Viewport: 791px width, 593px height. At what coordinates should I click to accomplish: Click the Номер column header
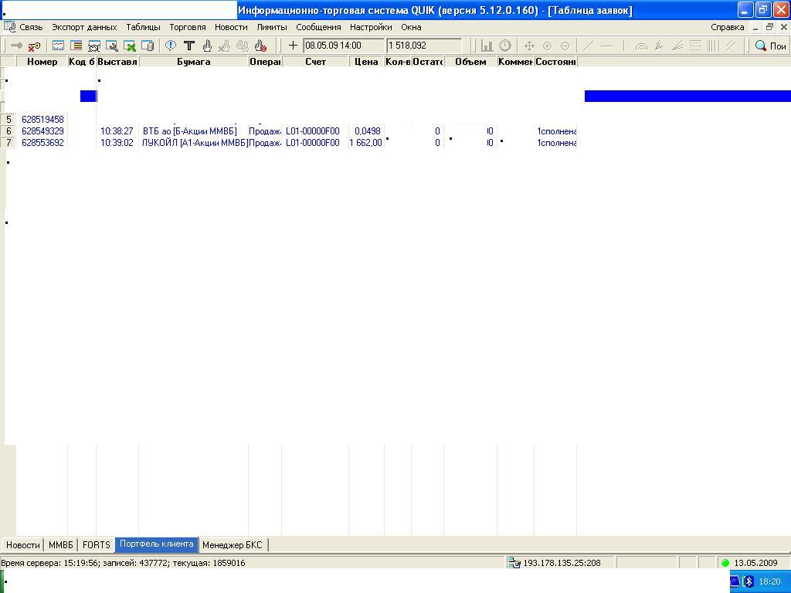(42, 62)
